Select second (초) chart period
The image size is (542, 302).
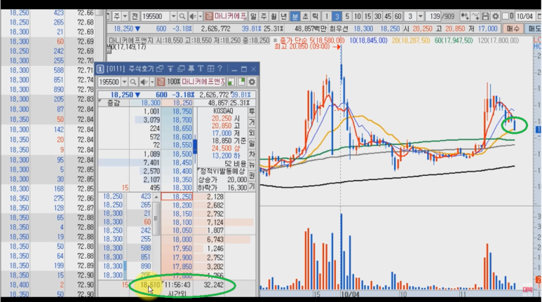(305, 16)
